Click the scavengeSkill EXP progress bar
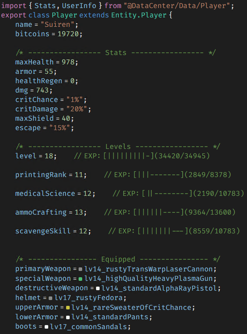The image size is (247, 334). click(163, 231)
